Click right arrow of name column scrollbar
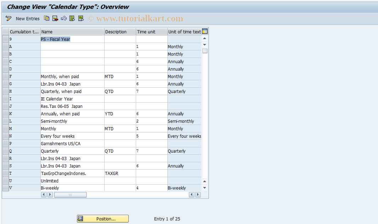 coord(50,195)
